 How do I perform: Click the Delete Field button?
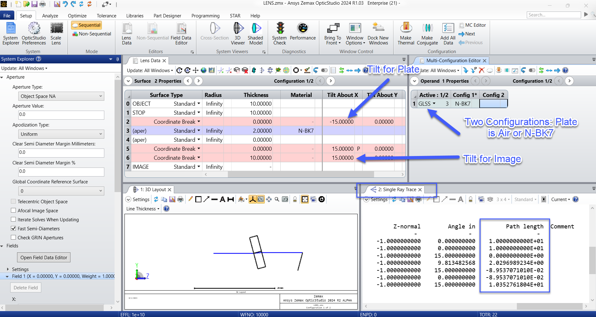tap(26, 287)
